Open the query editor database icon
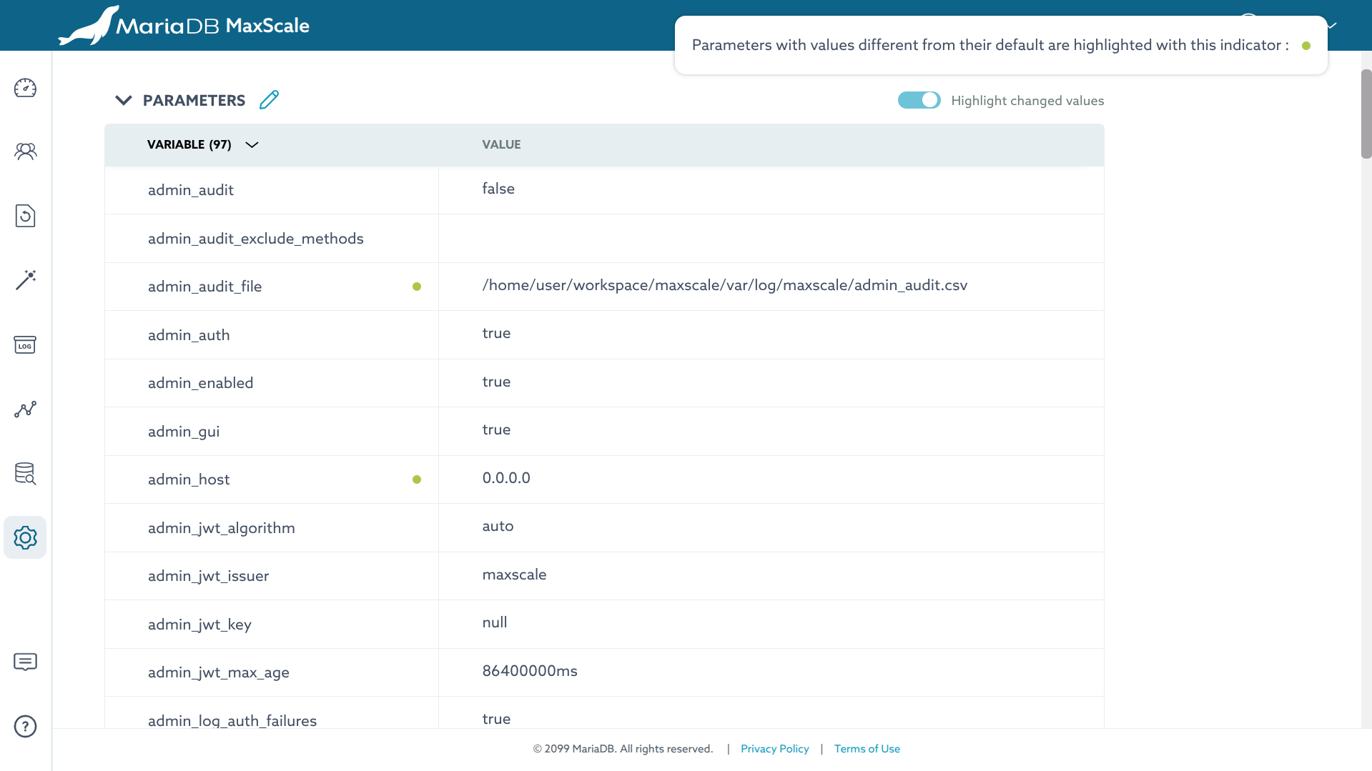 coord(25,473)
